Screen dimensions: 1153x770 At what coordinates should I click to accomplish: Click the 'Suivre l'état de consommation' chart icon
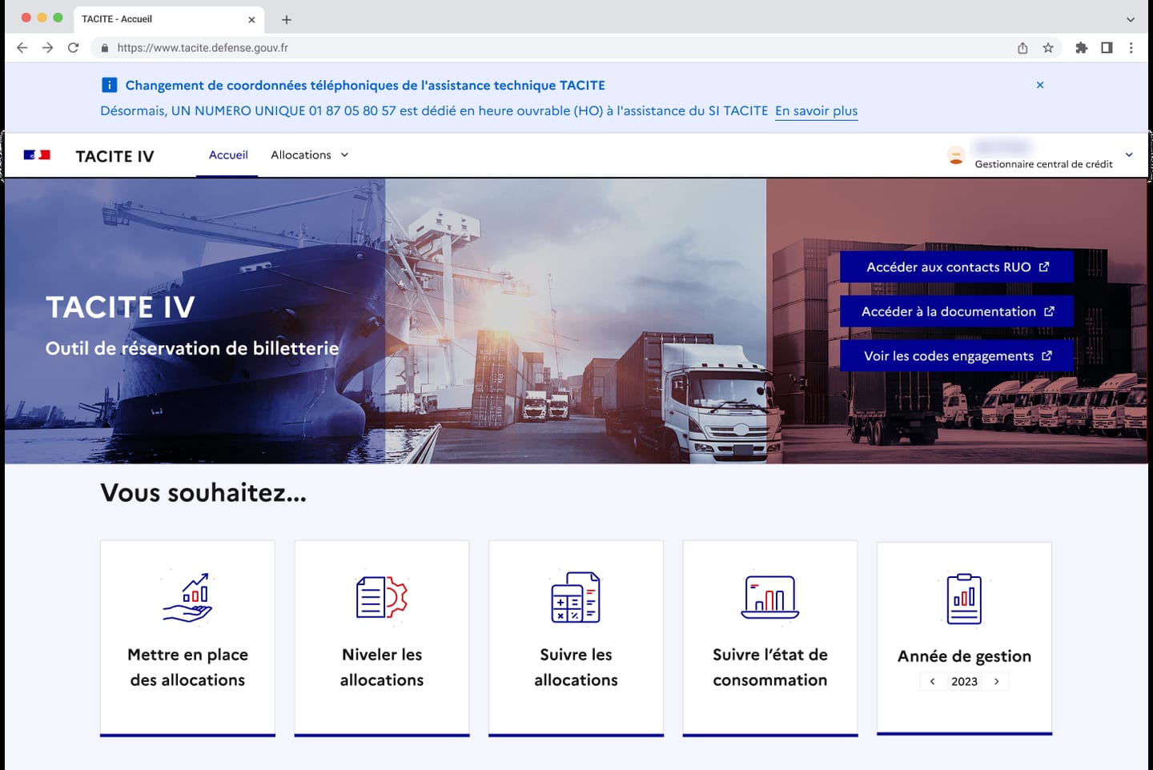tap(770, 597)
